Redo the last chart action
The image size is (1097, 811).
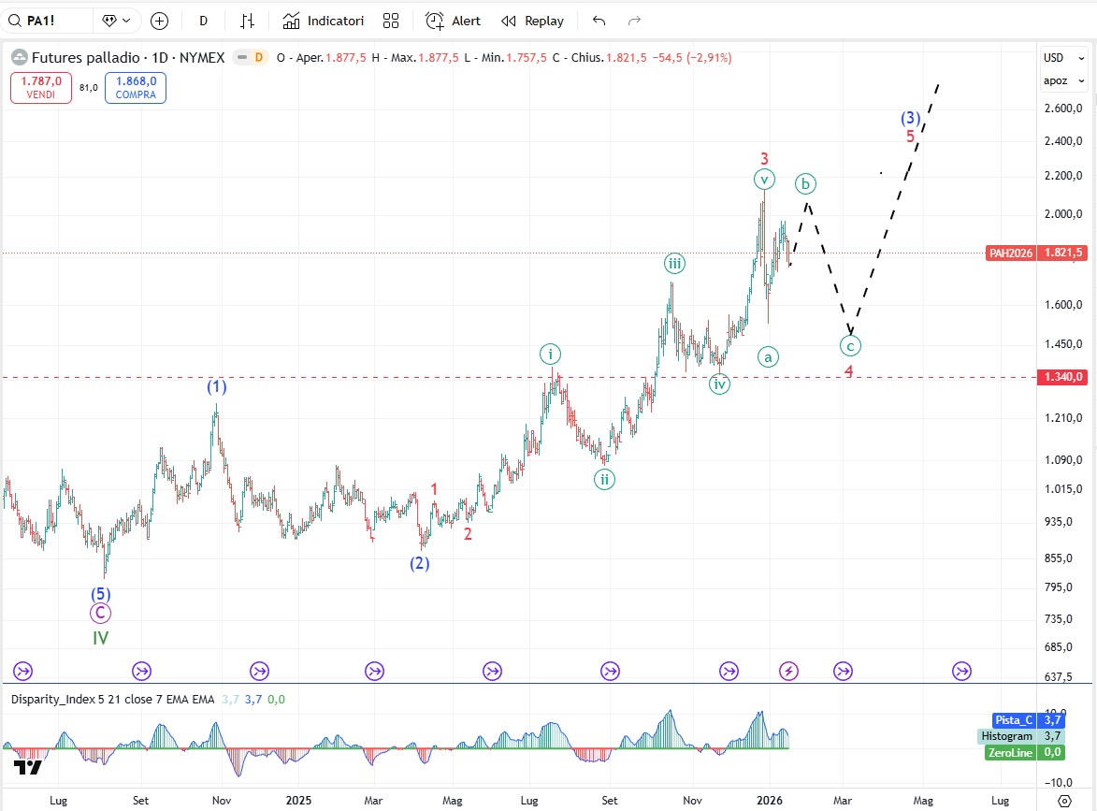pos(635,21)
